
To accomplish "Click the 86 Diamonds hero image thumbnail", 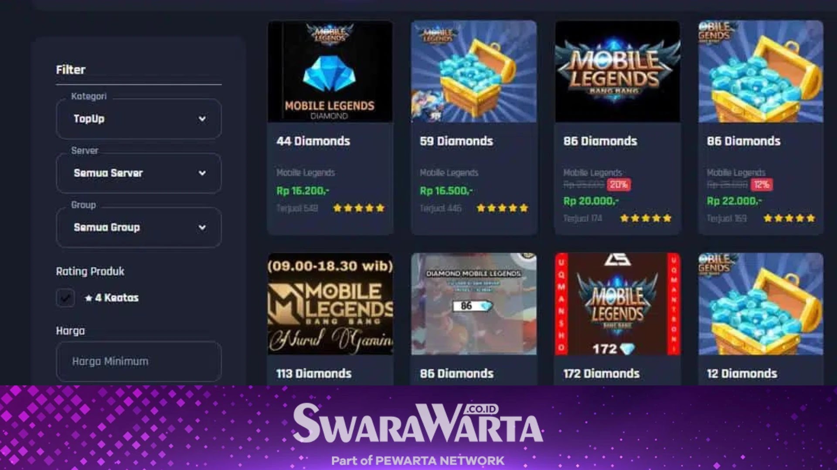I will pos(474,304).
